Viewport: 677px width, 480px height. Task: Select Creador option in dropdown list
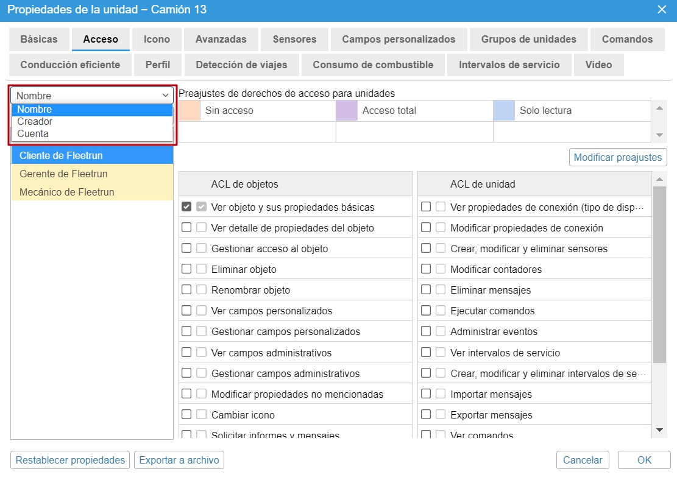tap(35, 122)
